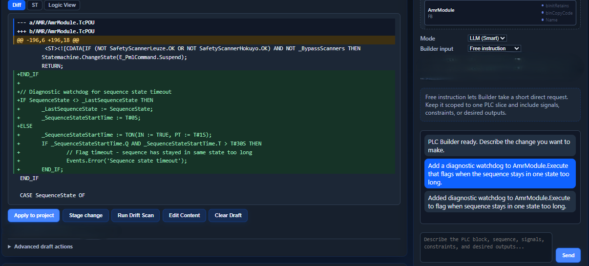Image resolution: width=589 pixels, height=266 pixels.
Task: Click the Mode label
Action: click(428, 38)
